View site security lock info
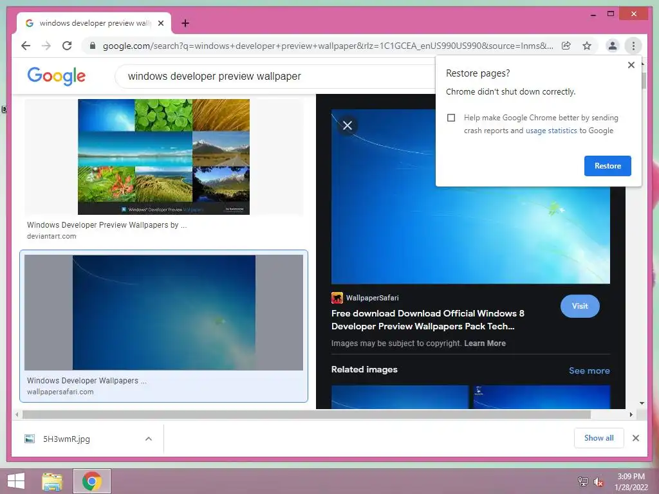The image size is (659, 494). [93, 46]
